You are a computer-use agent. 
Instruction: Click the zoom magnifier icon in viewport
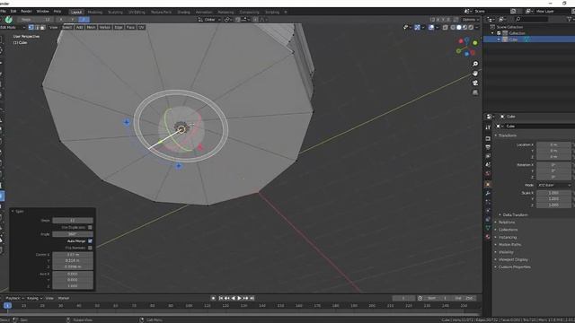pos(475,64)
